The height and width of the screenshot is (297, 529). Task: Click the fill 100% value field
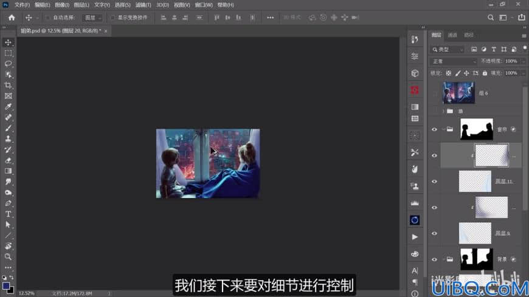511,73
